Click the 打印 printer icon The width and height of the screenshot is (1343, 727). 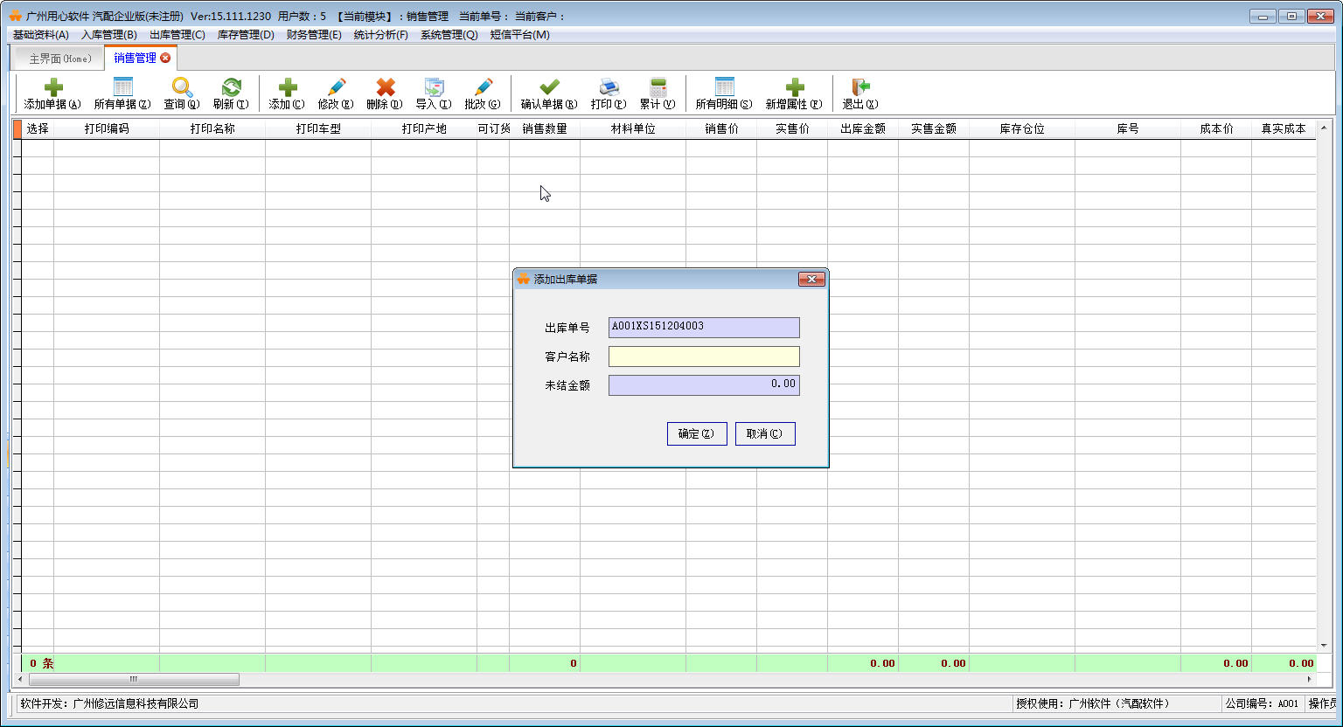609,87
